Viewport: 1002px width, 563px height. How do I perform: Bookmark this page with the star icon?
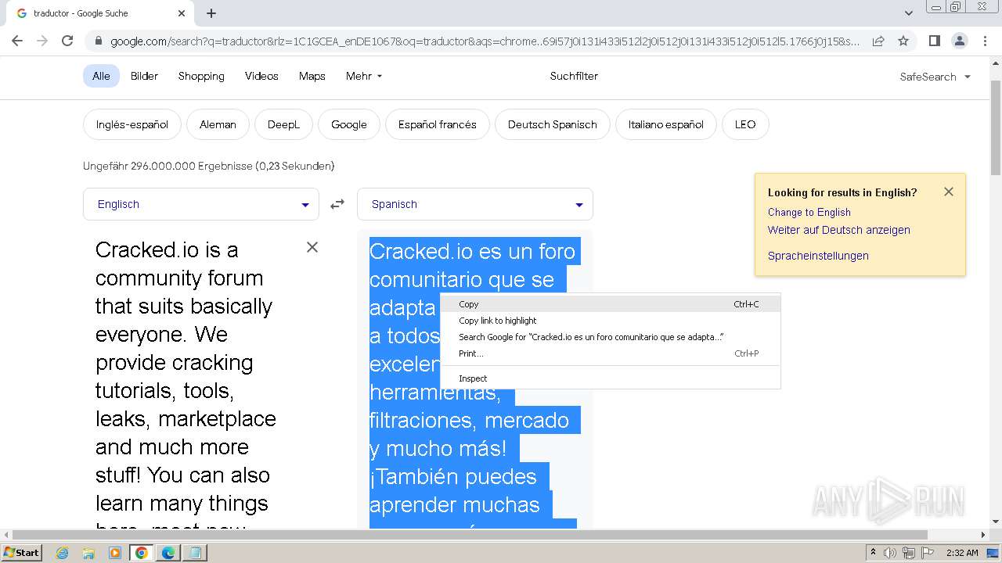[x=903, y=41]
